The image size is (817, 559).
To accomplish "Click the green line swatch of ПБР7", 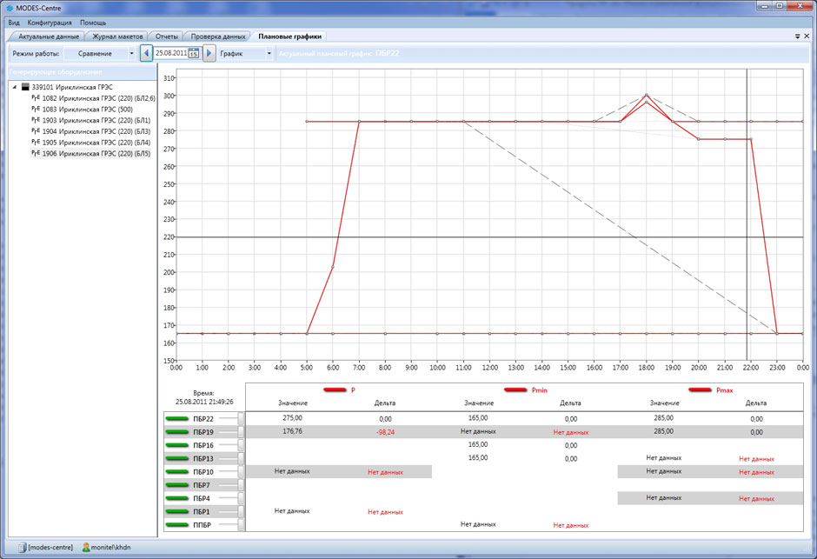I will tap(176, 485).
